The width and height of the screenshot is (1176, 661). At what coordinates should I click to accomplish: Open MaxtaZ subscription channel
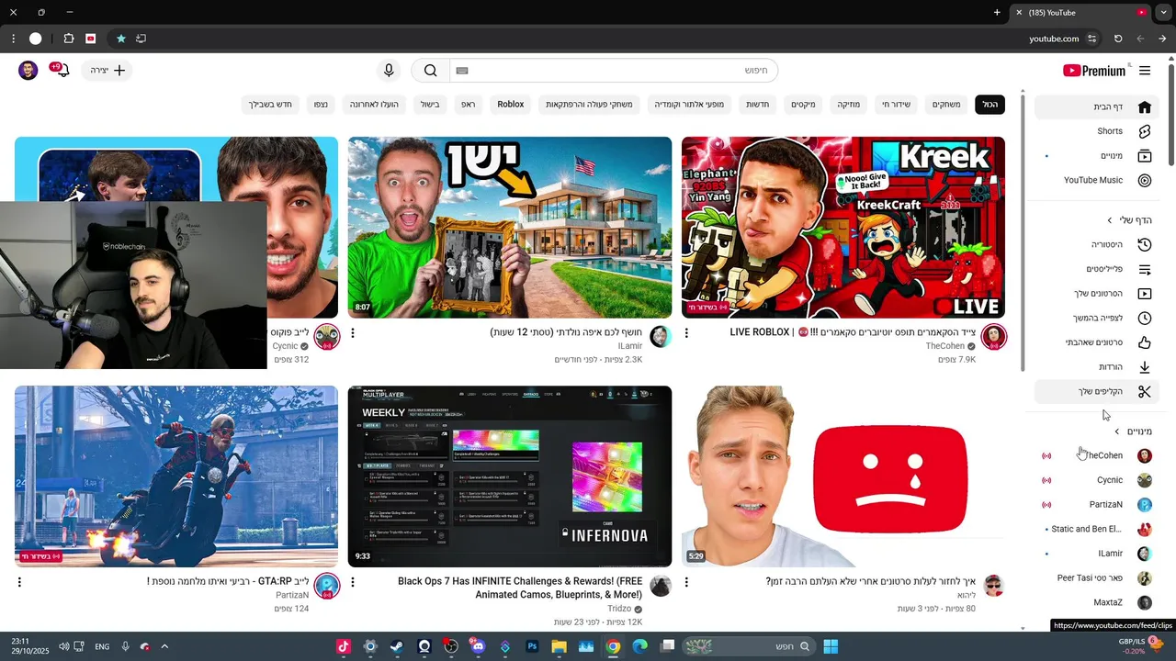tap(1096, 602)
